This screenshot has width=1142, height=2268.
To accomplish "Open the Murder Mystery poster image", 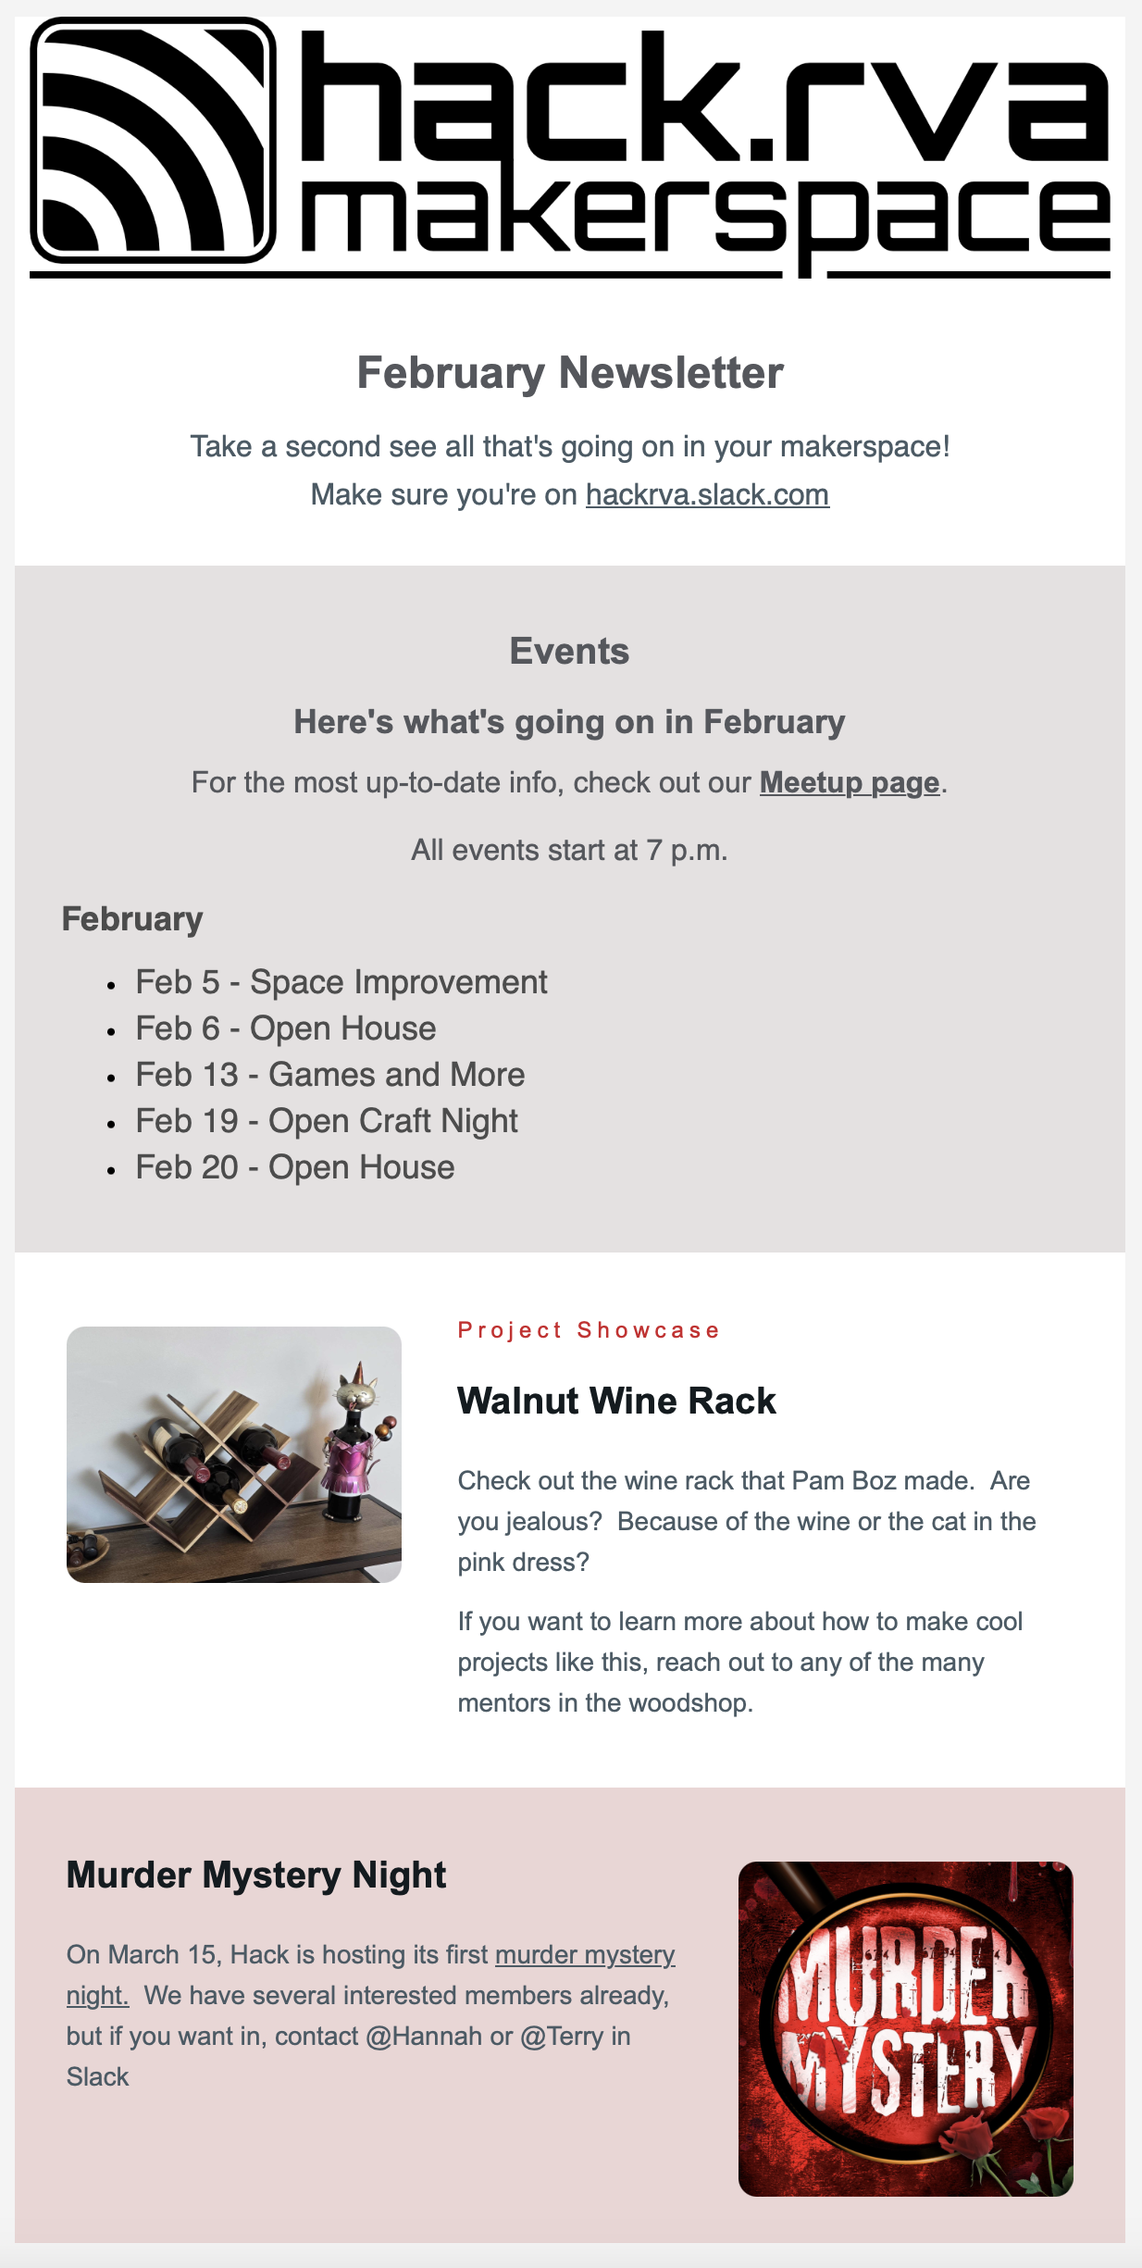I will click(906, 2029).
